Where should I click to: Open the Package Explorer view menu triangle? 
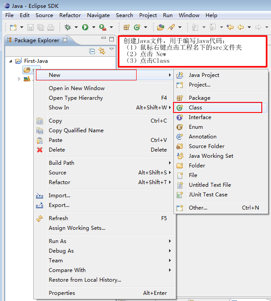[111, 49]
